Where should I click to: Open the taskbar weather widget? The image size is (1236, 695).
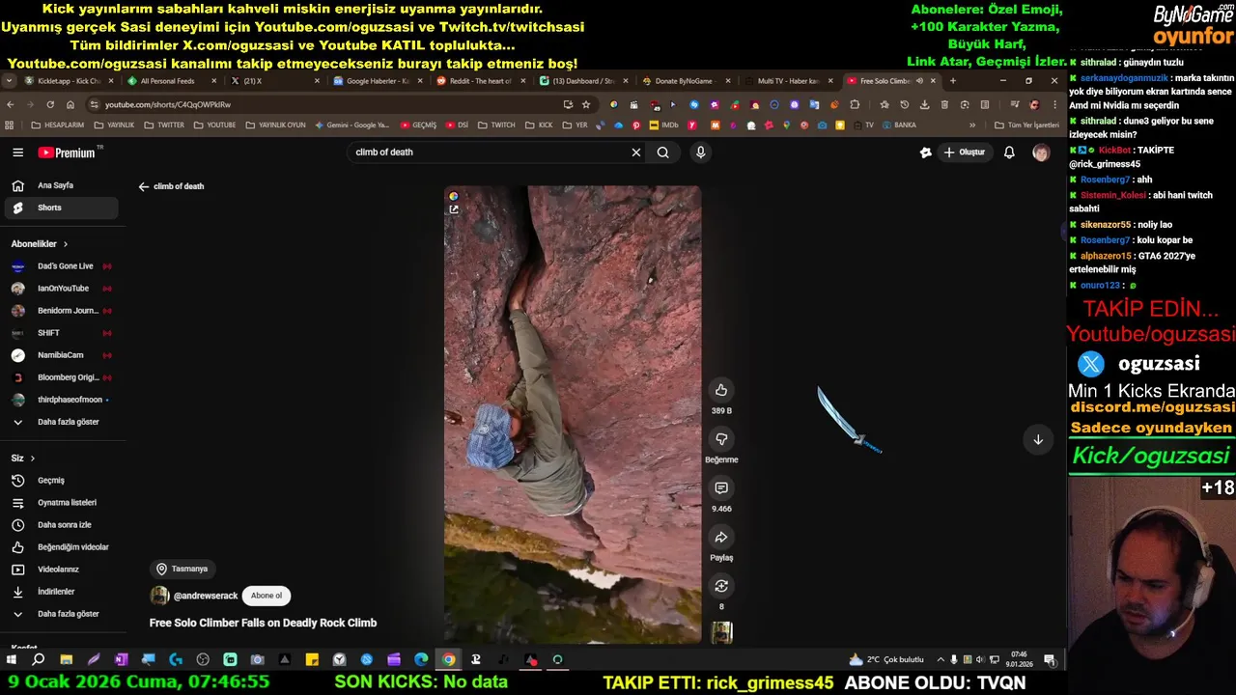click(886, 660)
